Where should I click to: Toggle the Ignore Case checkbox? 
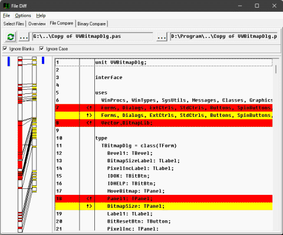[41, 48]
